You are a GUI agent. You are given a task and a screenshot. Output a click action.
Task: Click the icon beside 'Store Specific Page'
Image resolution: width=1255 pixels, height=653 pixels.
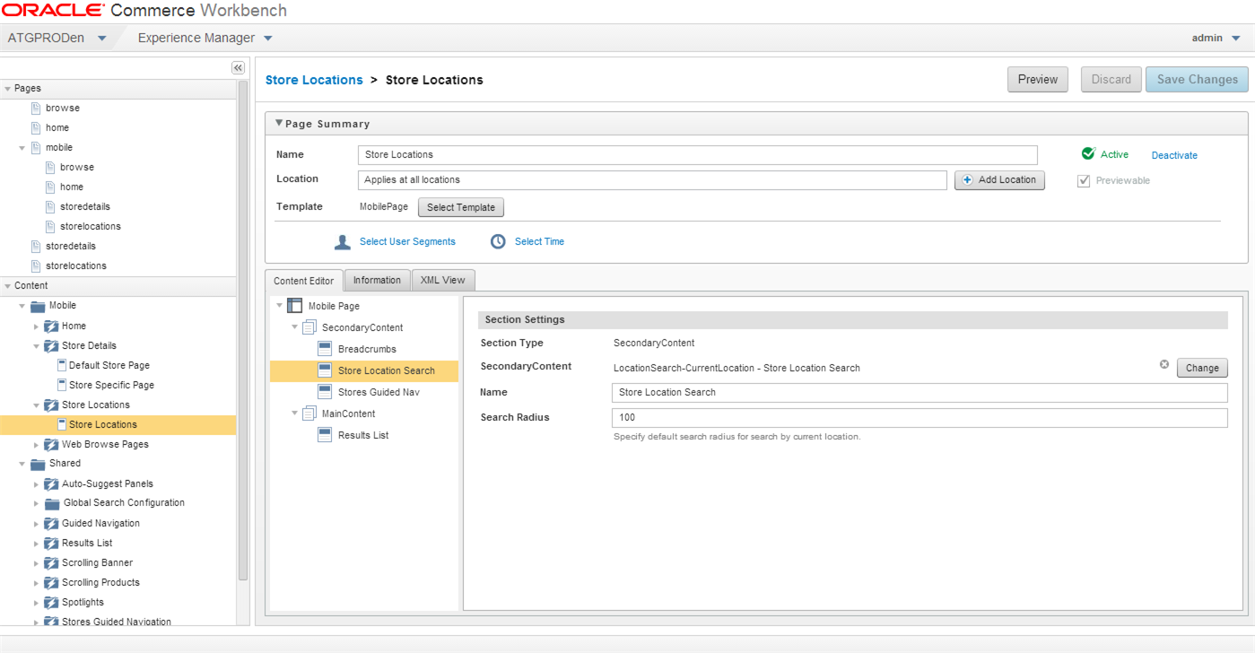tap(62, 385)
